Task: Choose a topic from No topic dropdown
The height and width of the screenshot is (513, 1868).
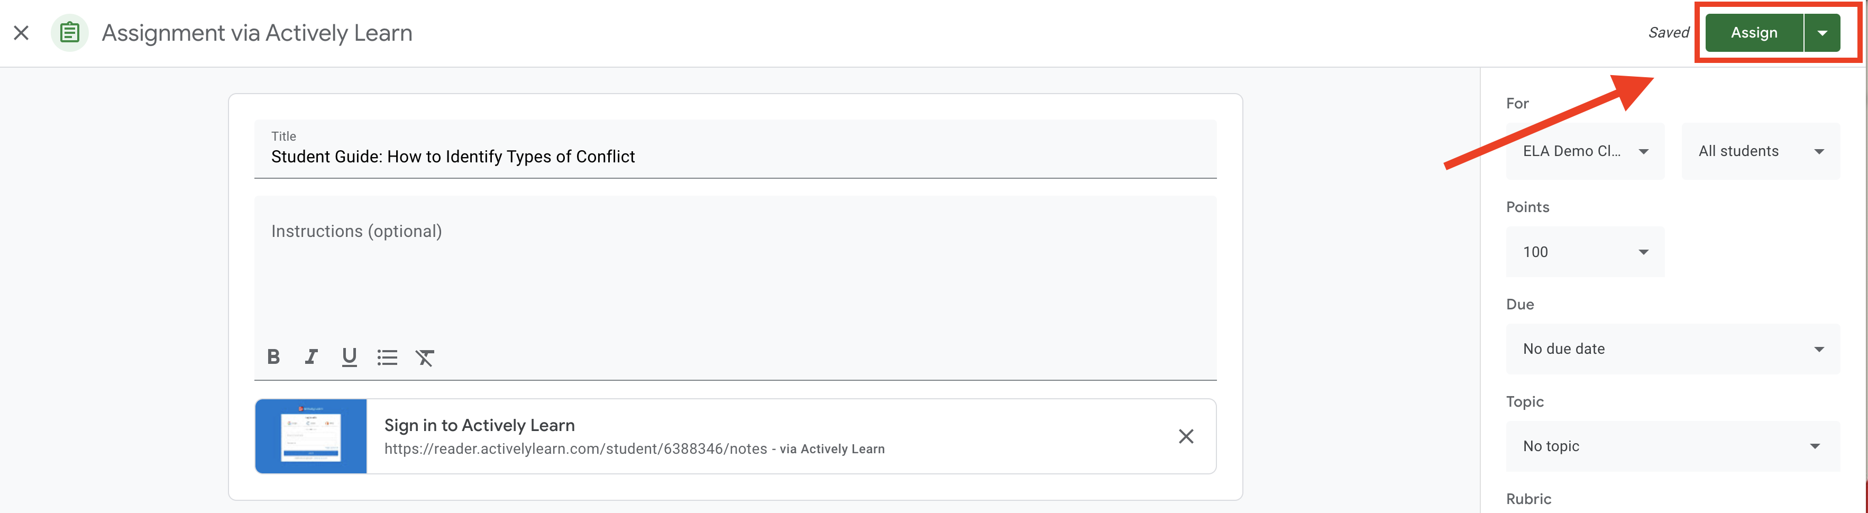Action: [x=1673, y=446]
